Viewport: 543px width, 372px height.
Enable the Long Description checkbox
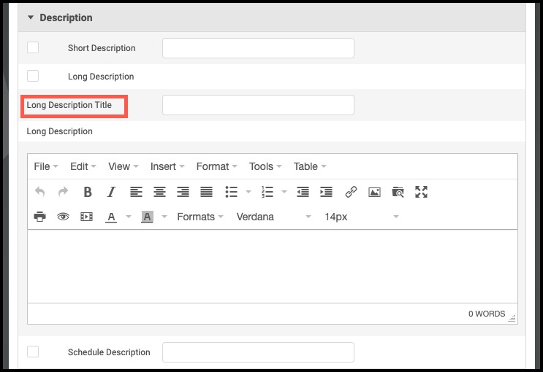33,76
